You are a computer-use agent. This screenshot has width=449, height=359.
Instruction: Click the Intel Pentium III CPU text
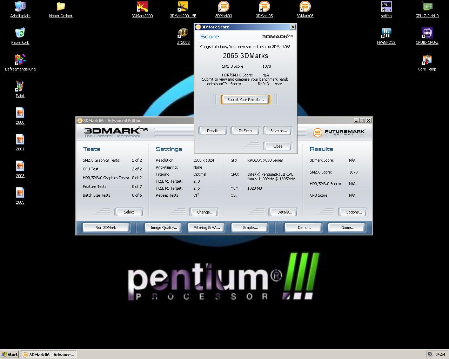click(271, 176)
